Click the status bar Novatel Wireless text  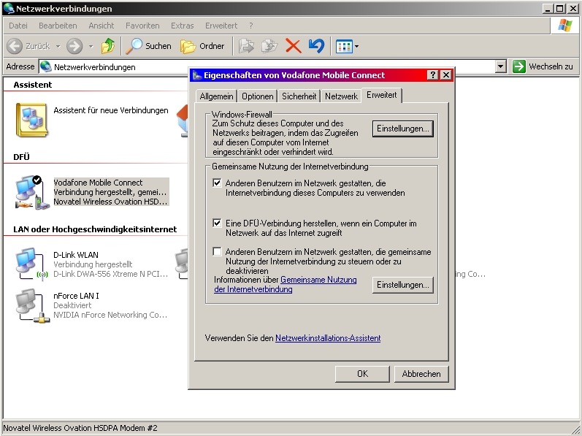[80, 428]
